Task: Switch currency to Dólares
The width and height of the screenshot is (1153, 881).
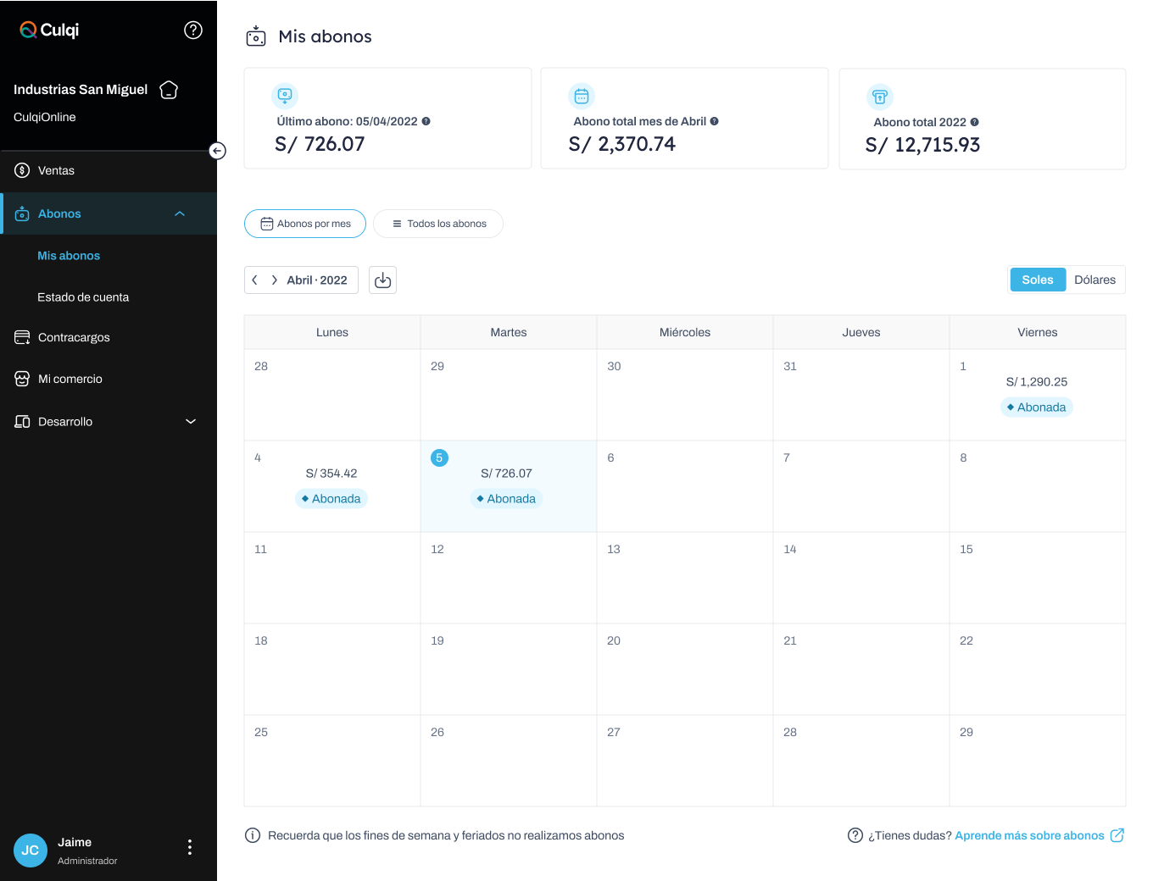Action: click(1095, 280)
